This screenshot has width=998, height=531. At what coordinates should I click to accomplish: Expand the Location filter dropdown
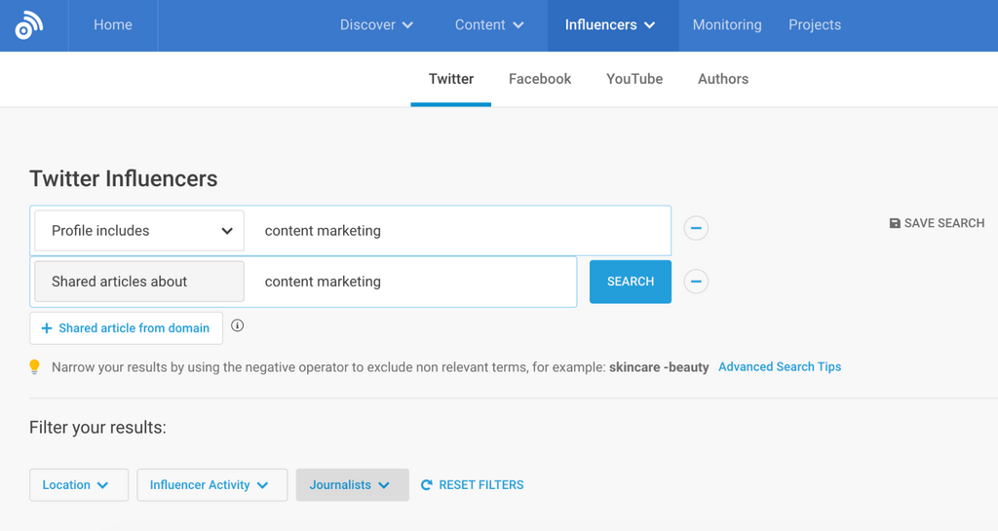[78, 484]
